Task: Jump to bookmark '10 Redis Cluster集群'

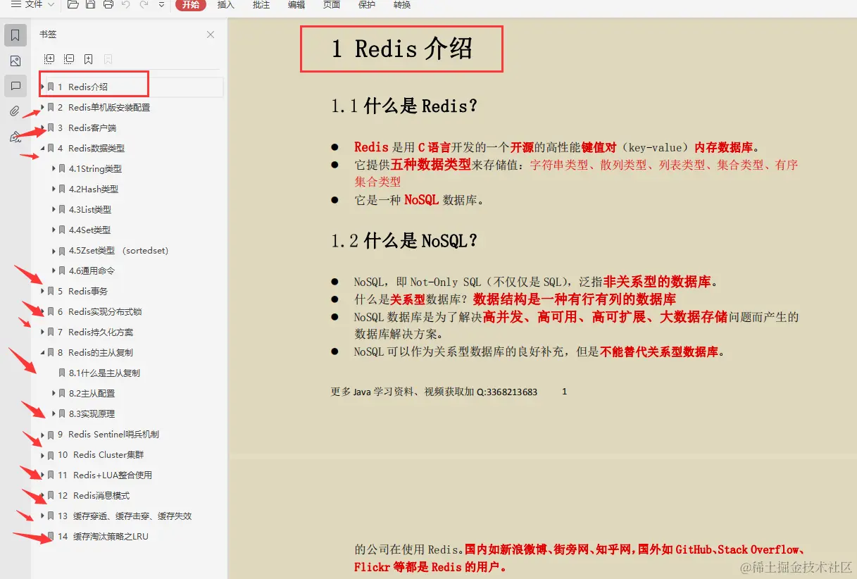Action: tap(100, 454)
